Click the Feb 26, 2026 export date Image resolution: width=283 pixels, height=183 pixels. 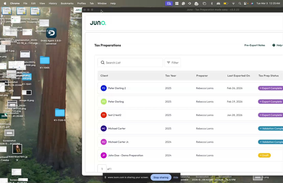coord(235,88)
